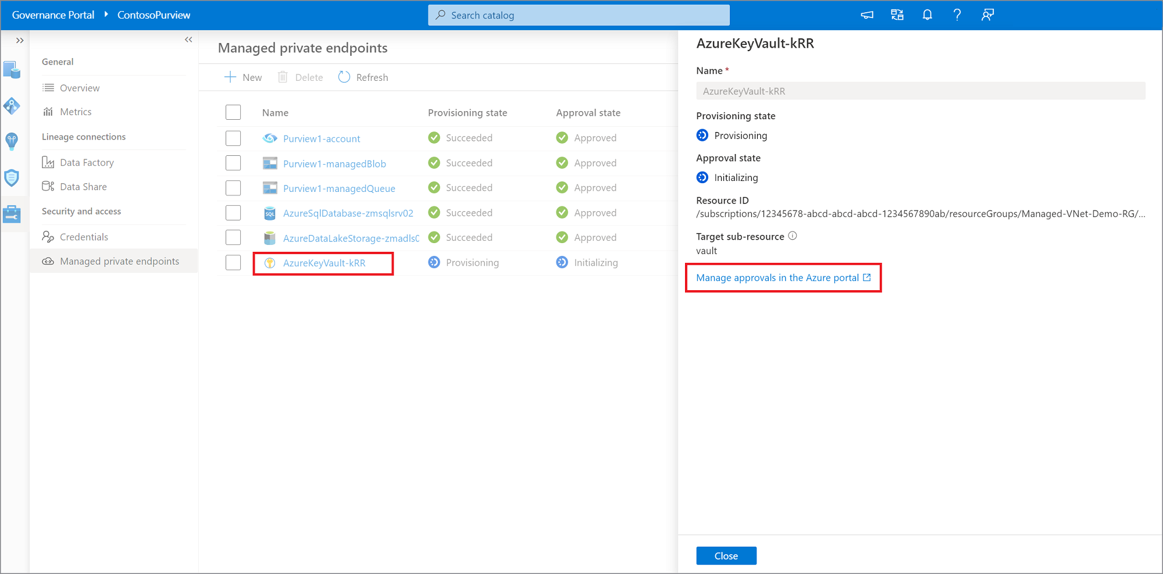Screen dimensions: 1163x574
Task: Click the Data Lake Storage icon in the list
Action: 270,238
